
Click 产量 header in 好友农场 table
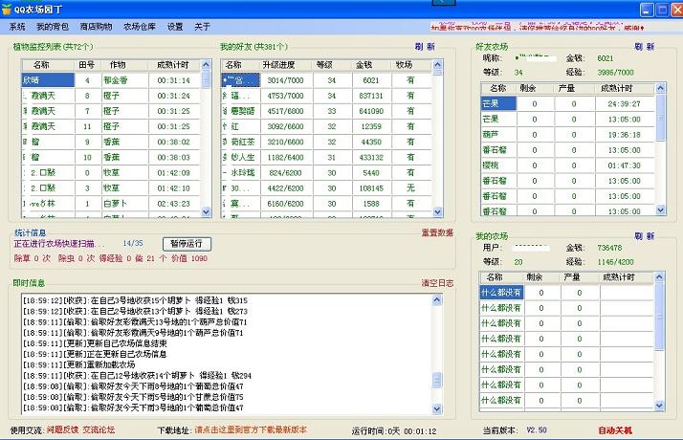pyautogui.click(x=573, y=88)
